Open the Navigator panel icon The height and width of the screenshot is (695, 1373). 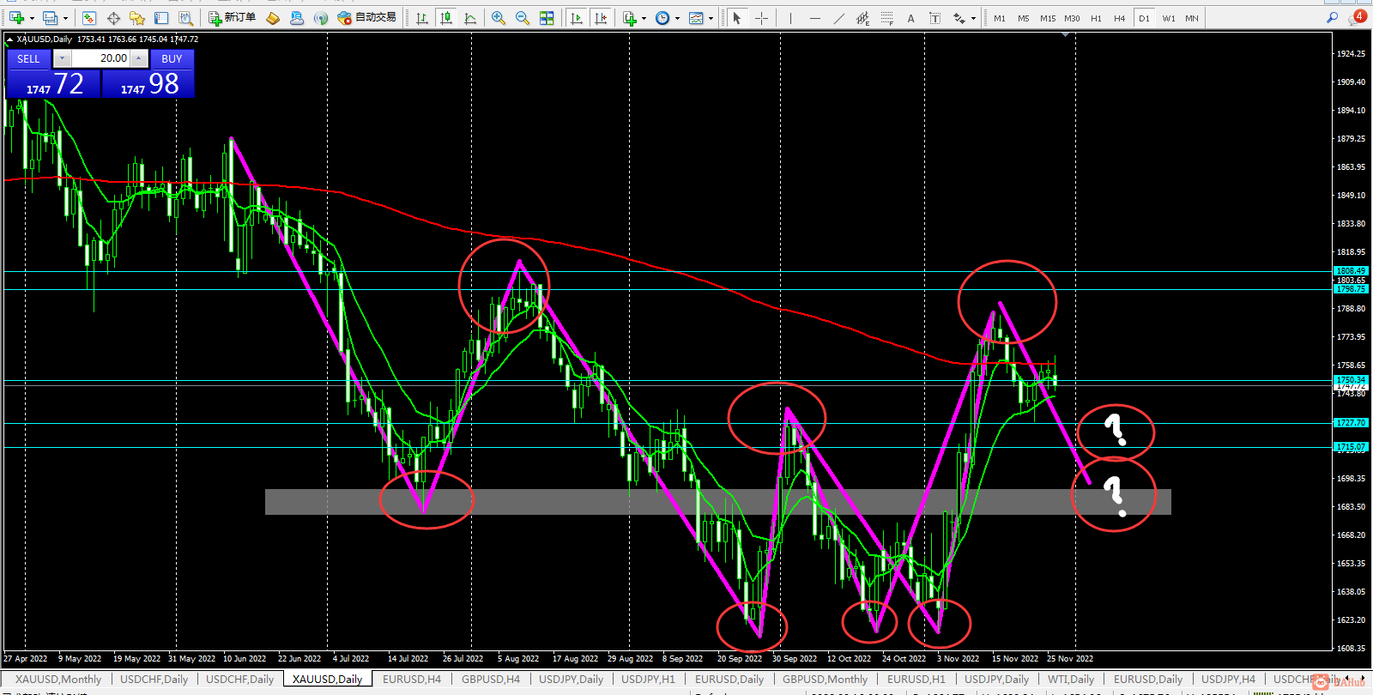pos(137,18)
